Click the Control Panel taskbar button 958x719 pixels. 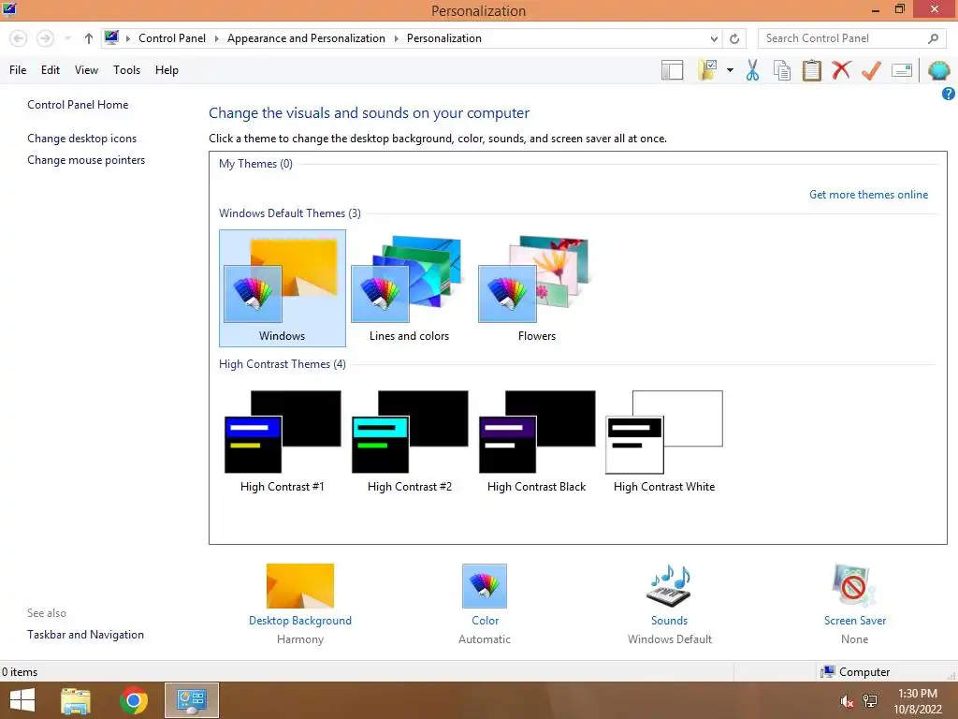(191, 700)
